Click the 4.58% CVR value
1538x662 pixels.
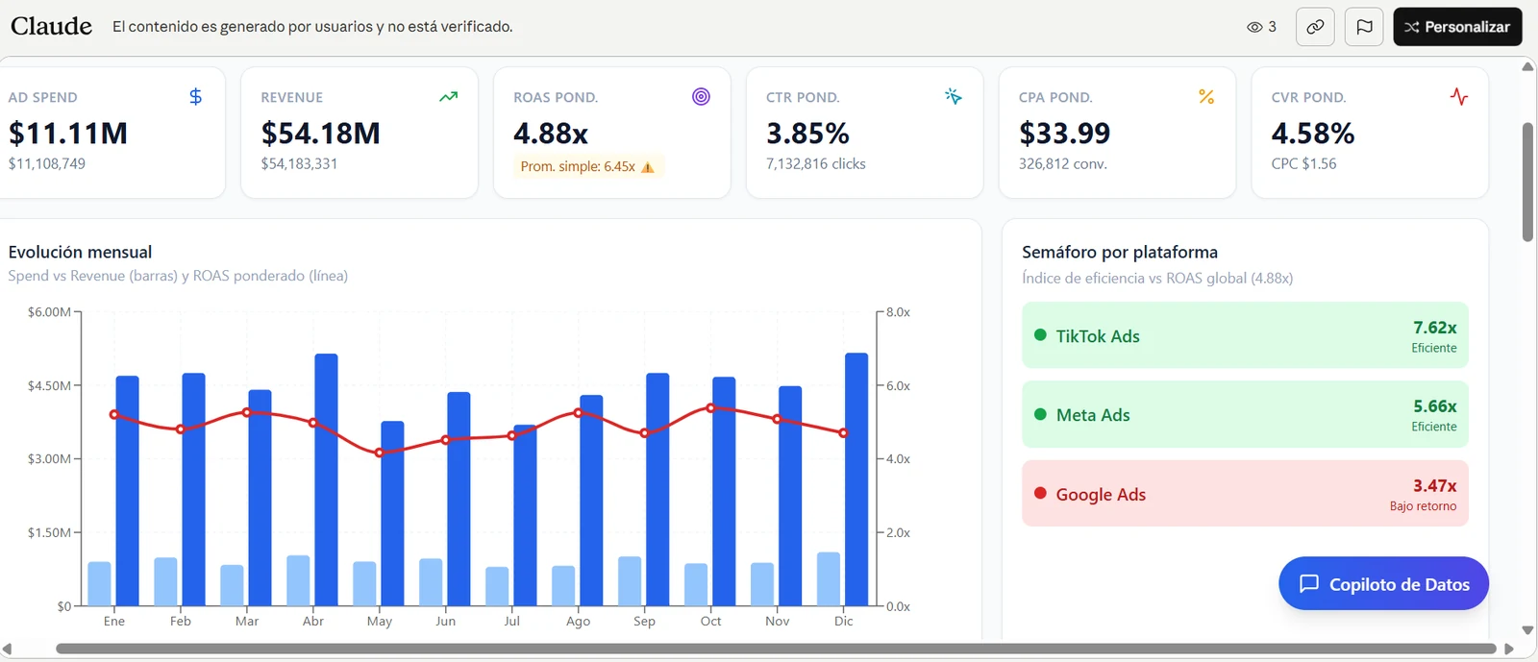(x=1313, y=134)
